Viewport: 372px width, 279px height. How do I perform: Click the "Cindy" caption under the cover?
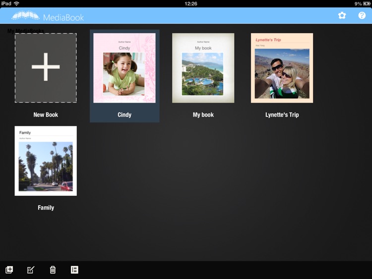tap(124, 115)
